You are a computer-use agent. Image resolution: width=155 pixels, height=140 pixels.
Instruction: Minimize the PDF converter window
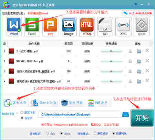click(142, 4)
